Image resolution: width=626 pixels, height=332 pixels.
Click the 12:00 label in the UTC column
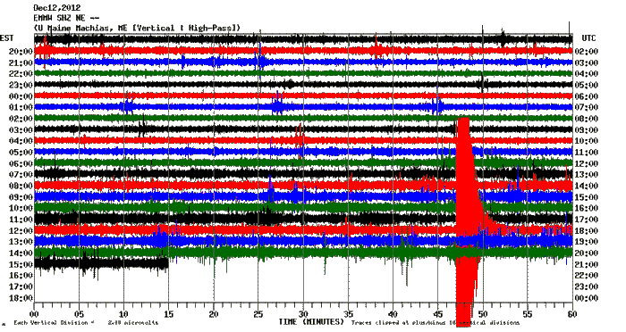[x=586, y=164]
